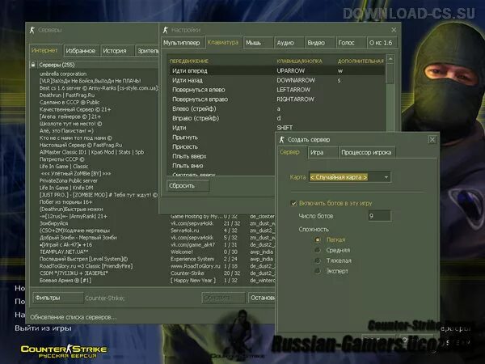This screenshot has width=485, height=364.
Task: Select the AlMaster Classic ID1 server row
Action: pos(94,152)
